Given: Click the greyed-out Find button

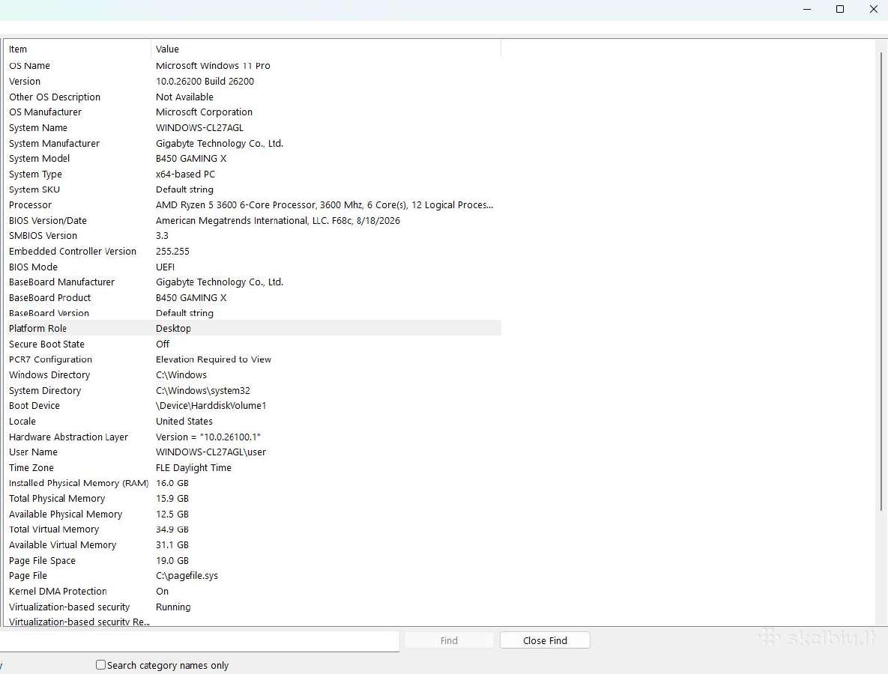Looking at the screenshot, I should tap(449, 640).
